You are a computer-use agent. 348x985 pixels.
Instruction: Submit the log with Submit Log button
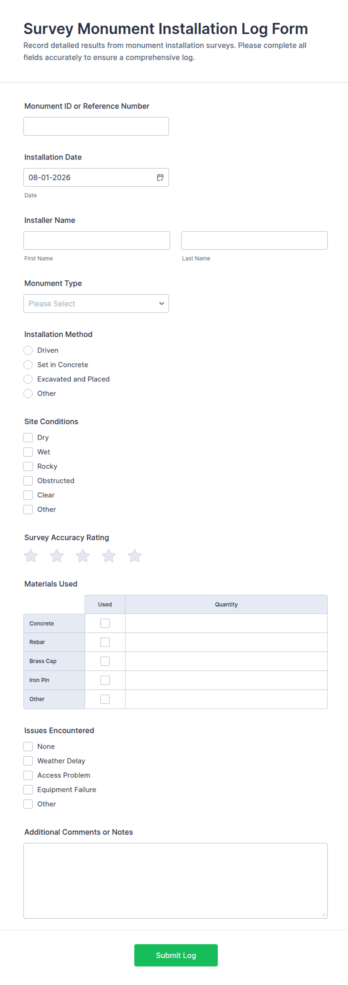[x=176, y=955]
